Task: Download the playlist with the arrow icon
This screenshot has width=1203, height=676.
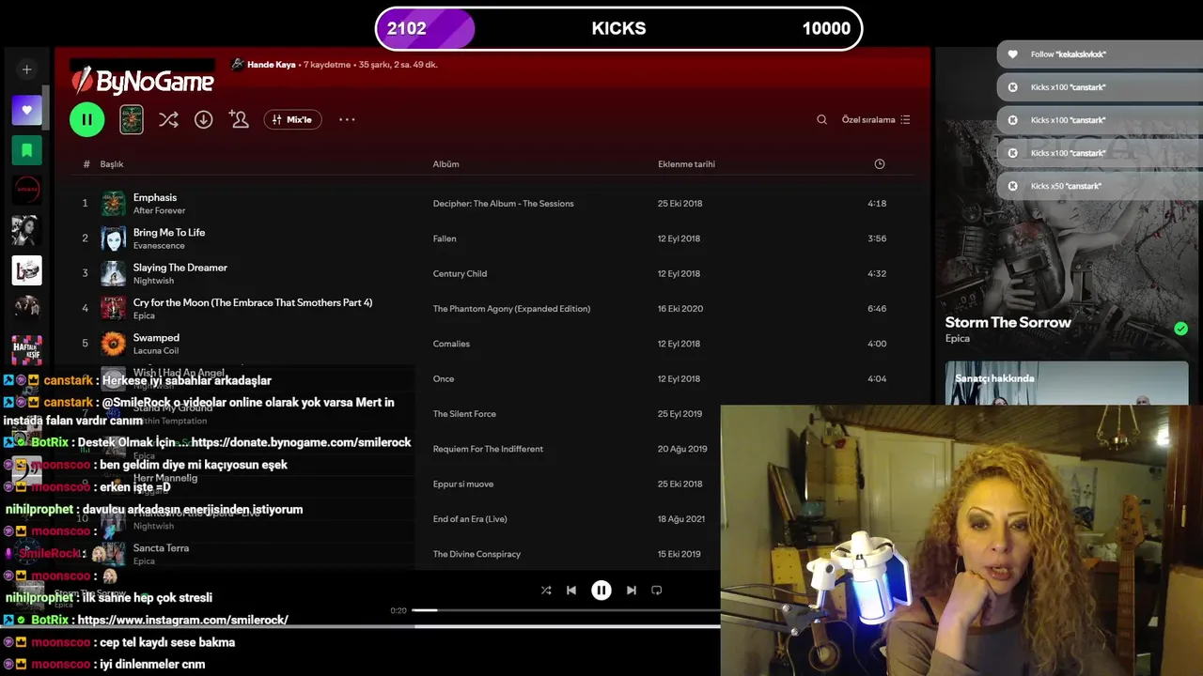Action: pos(203,119)
